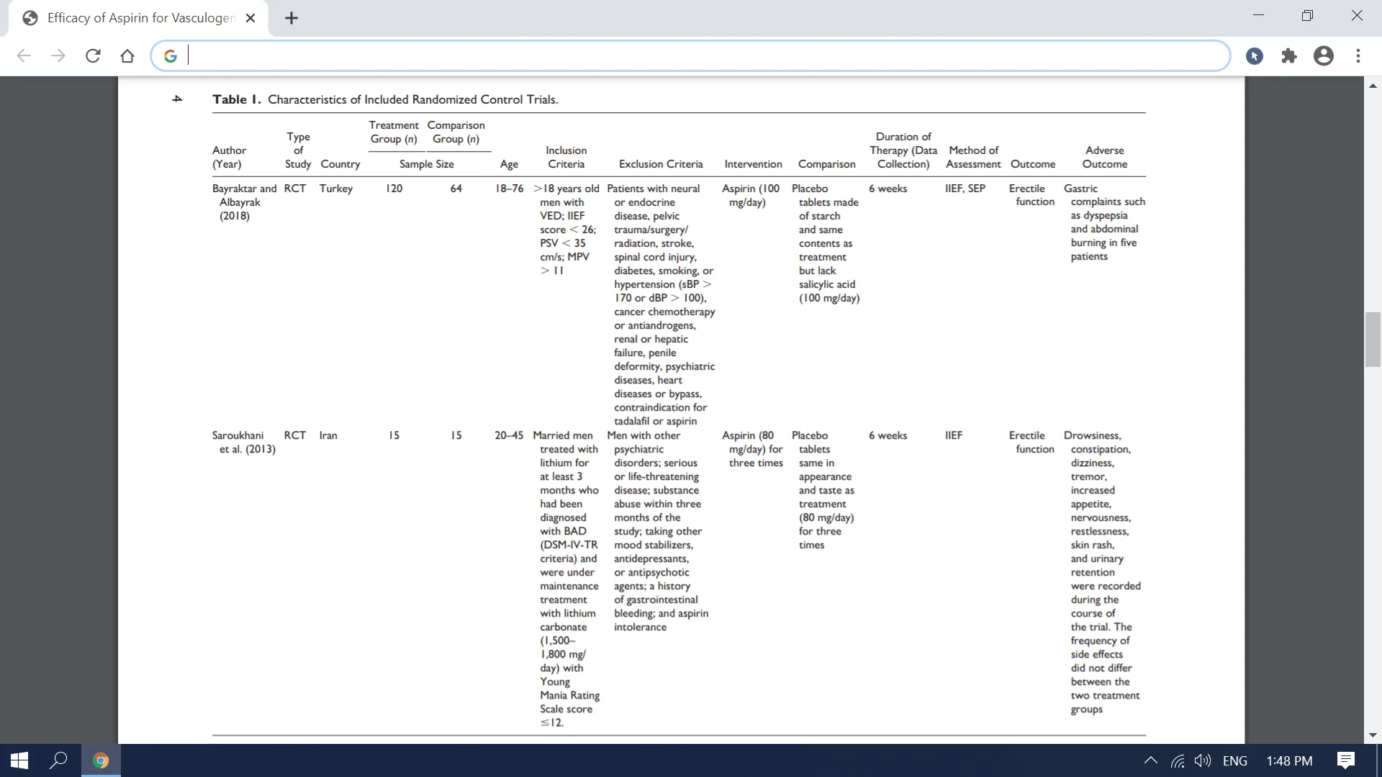Open the Windows Start menu
The width and height of the screenshot is (1382, 777).
[19, 760]
